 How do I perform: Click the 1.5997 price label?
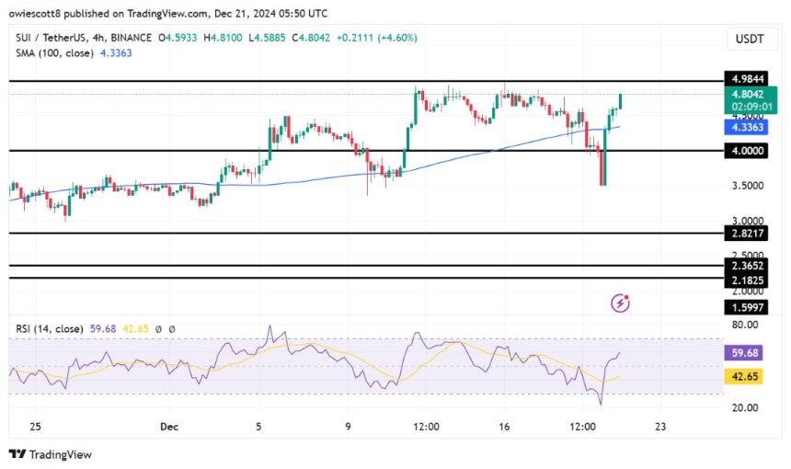coord(746,306)
